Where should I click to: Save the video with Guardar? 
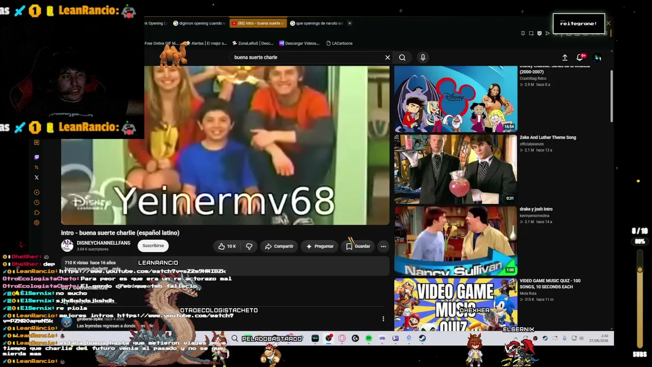358,246
